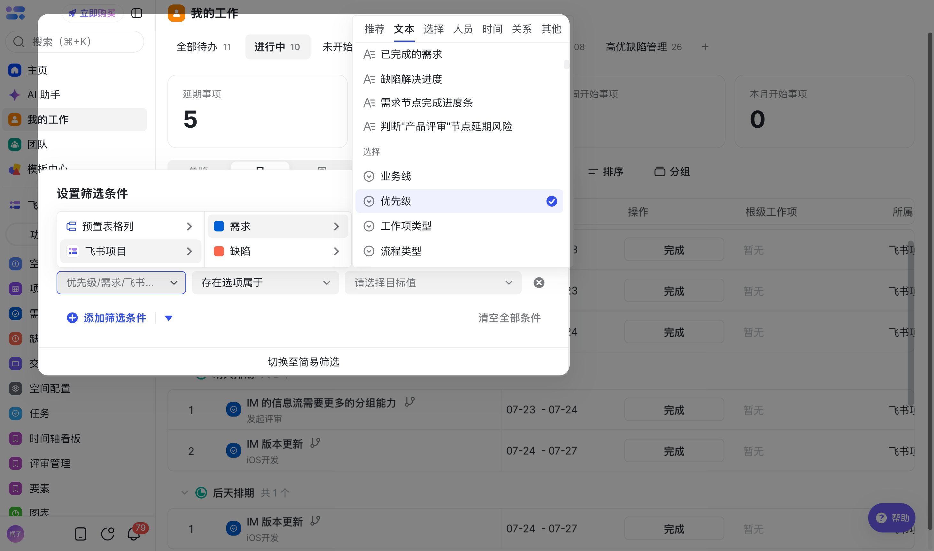The height and width of the screenshot is (551, 934).
Task: Click the 我的工作 header avatar icon
Action: pyautogui.click(x=176, y=13)
